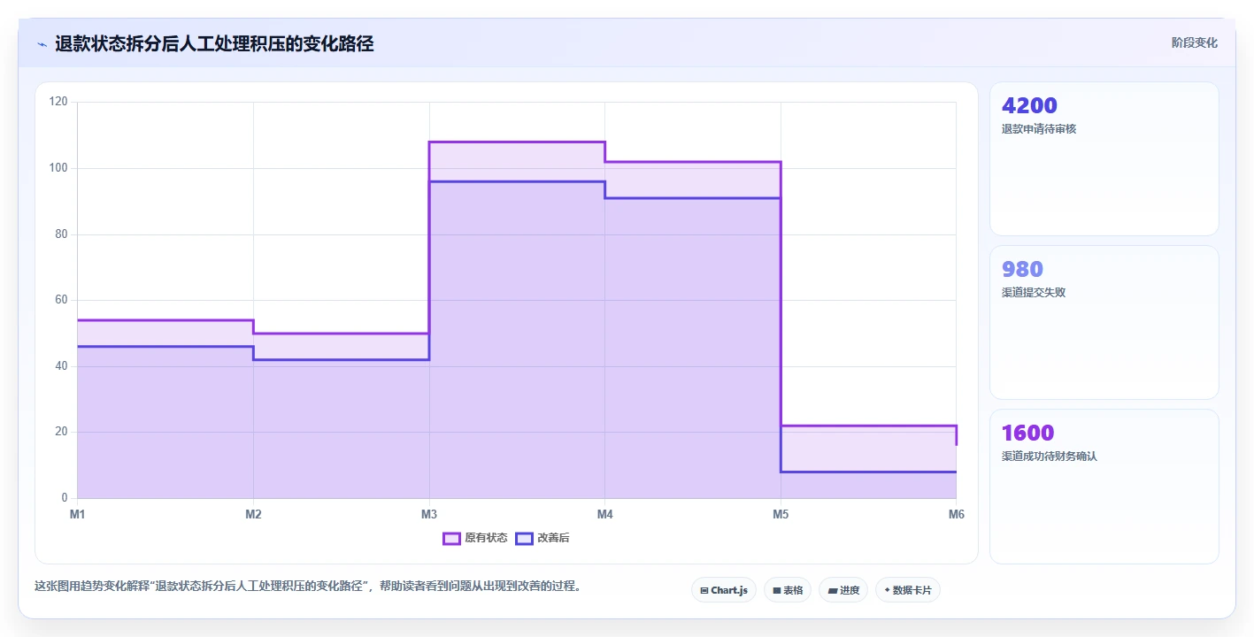This screenshot has width=1254, height=637.
Task: Click the 80 y-axis tick label
Action: pyautogui.click(x=61, y=234)
